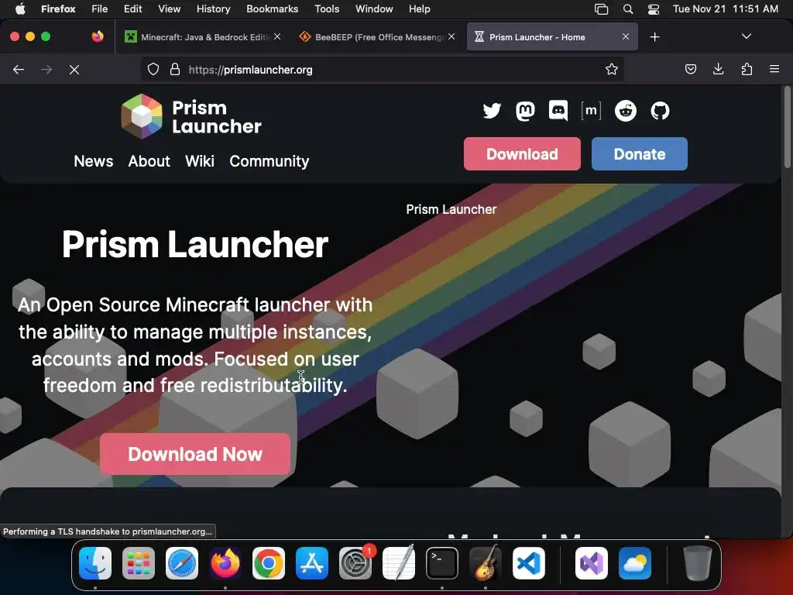Click the prismlauncher.org address bar
This screenshot has width=793, height=595.
[383, 69]
